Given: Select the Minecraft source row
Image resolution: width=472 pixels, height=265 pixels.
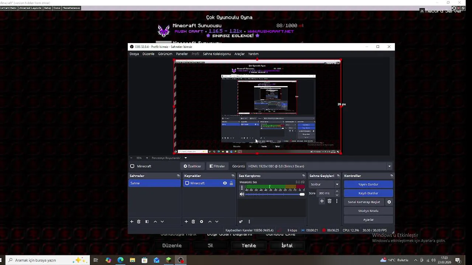Looking at the screenshot, I should (209, 183).
